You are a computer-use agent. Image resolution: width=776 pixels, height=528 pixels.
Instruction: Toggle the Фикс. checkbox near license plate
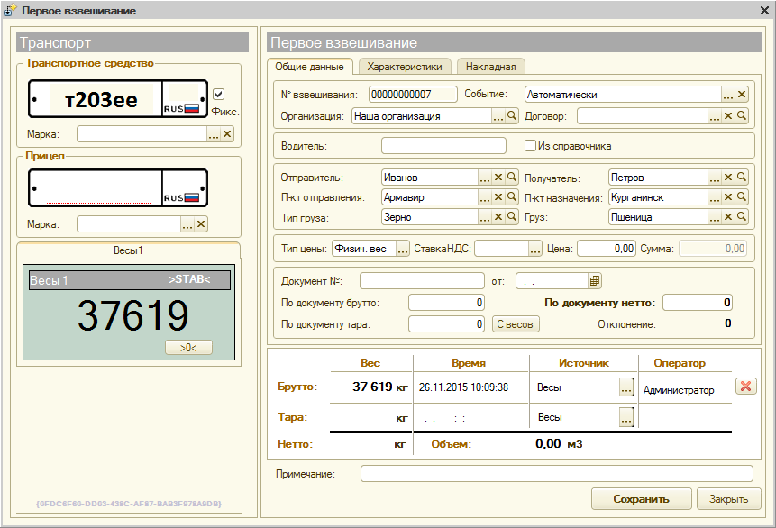[219, 95]
